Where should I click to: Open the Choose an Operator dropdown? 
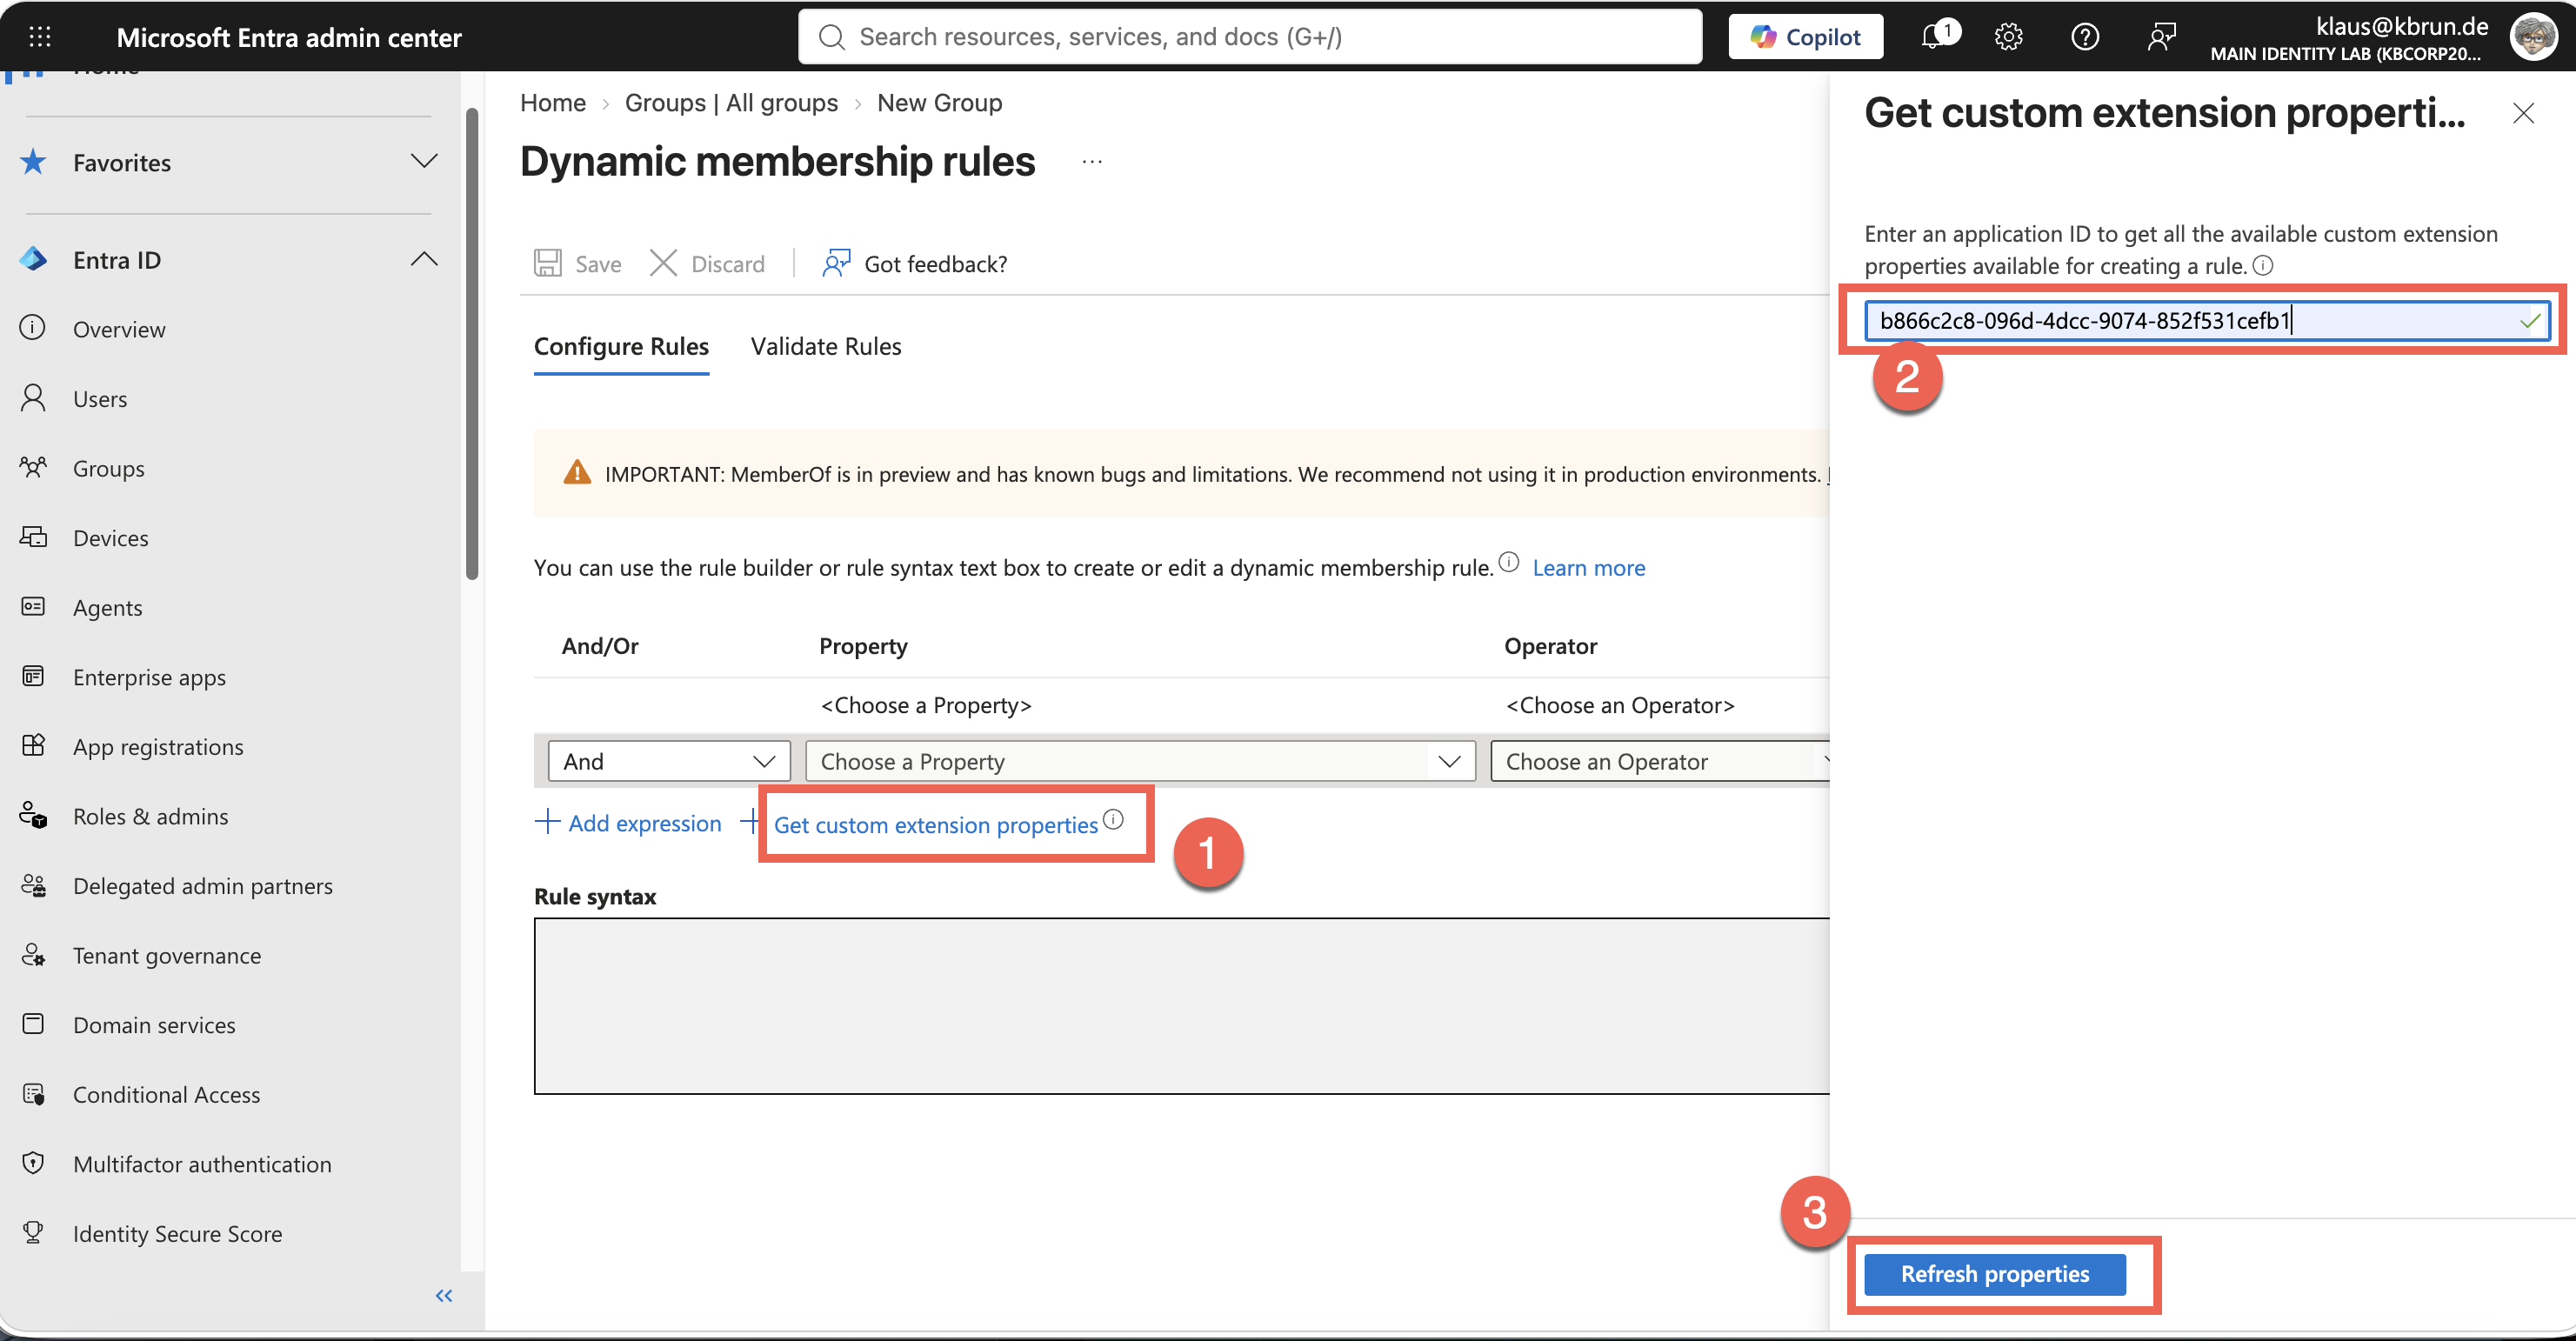coord(1660,761)
